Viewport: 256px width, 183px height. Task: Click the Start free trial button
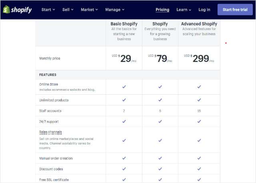click(235, 10)
